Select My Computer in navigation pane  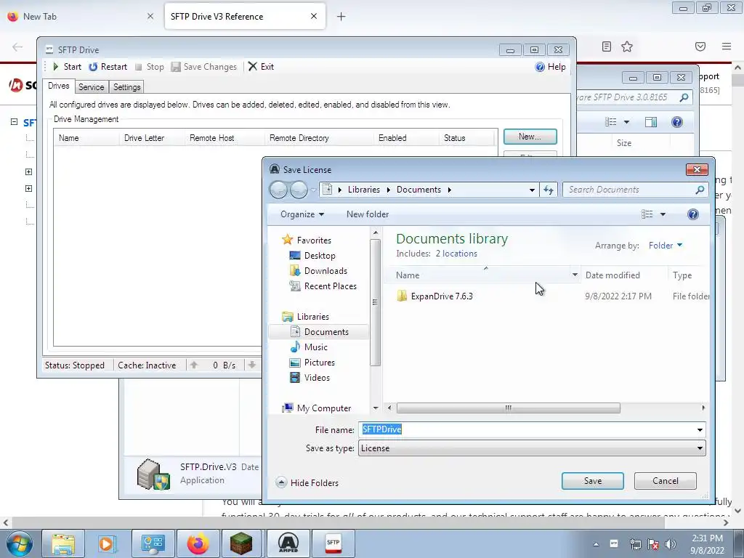(317, 408)
